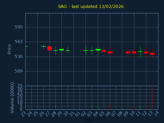Click the x-axis date label 23
The height and width of the screenshot is (123, 164).
[24, 114]
